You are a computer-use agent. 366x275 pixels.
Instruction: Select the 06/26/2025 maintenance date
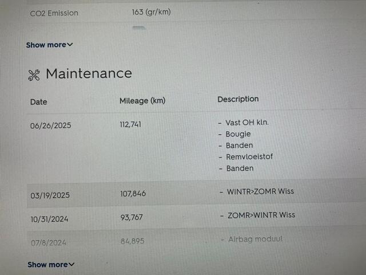point(51,126)
